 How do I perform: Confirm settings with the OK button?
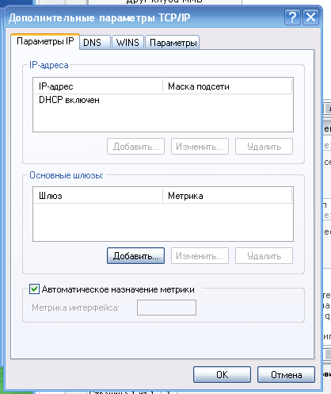pyautogui.click(x=222, y=375)
